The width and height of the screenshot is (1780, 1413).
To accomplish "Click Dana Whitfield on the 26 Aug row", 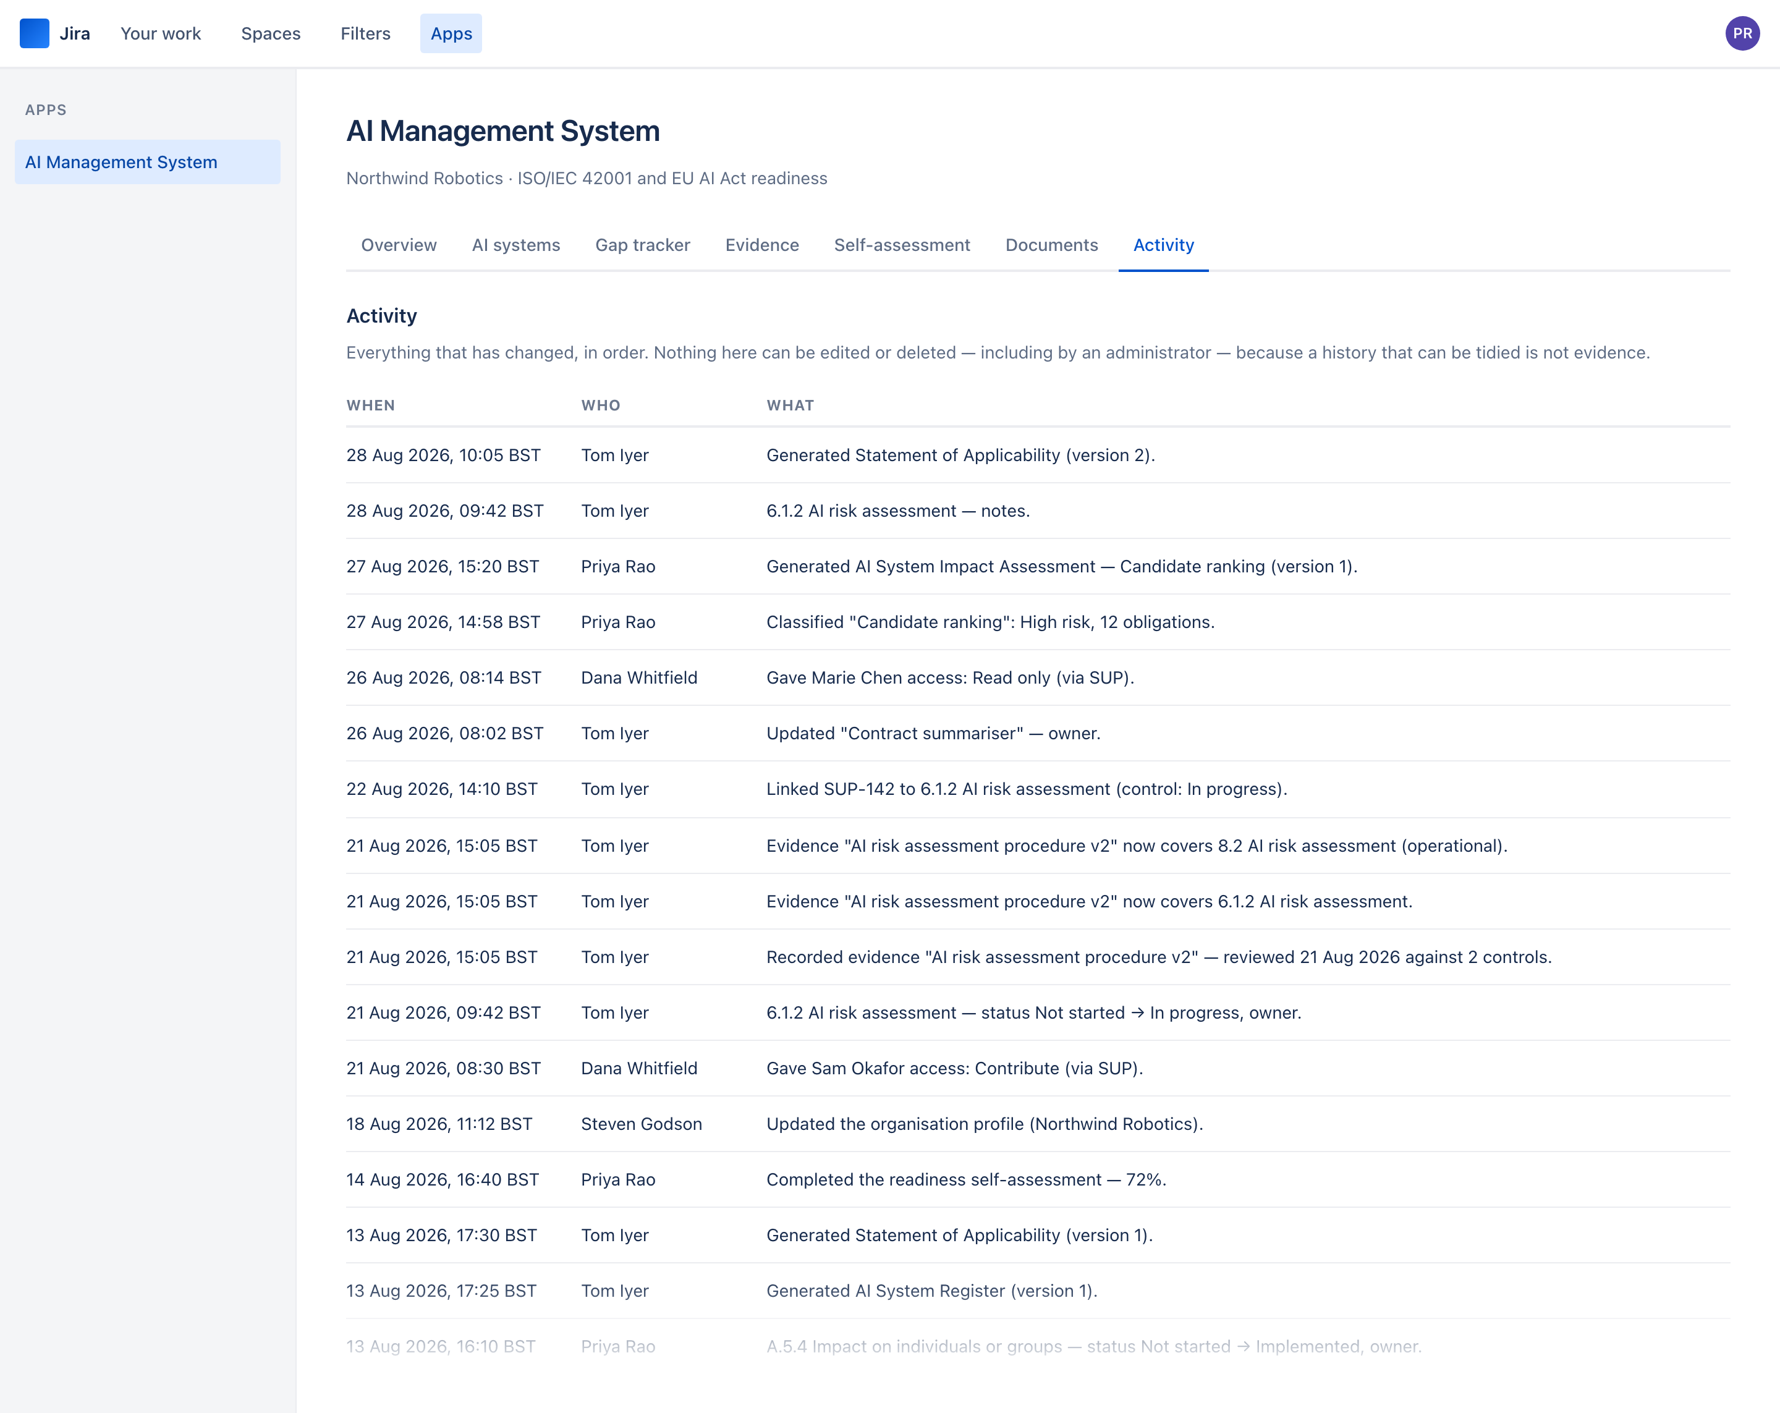I will (639, 678).
